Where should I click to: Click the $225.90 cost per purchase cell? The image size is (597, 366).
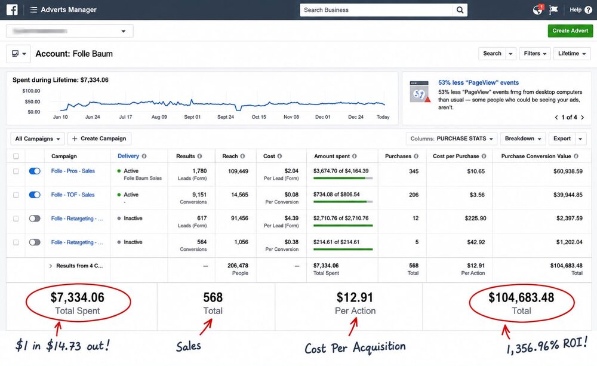pos(475,219)
